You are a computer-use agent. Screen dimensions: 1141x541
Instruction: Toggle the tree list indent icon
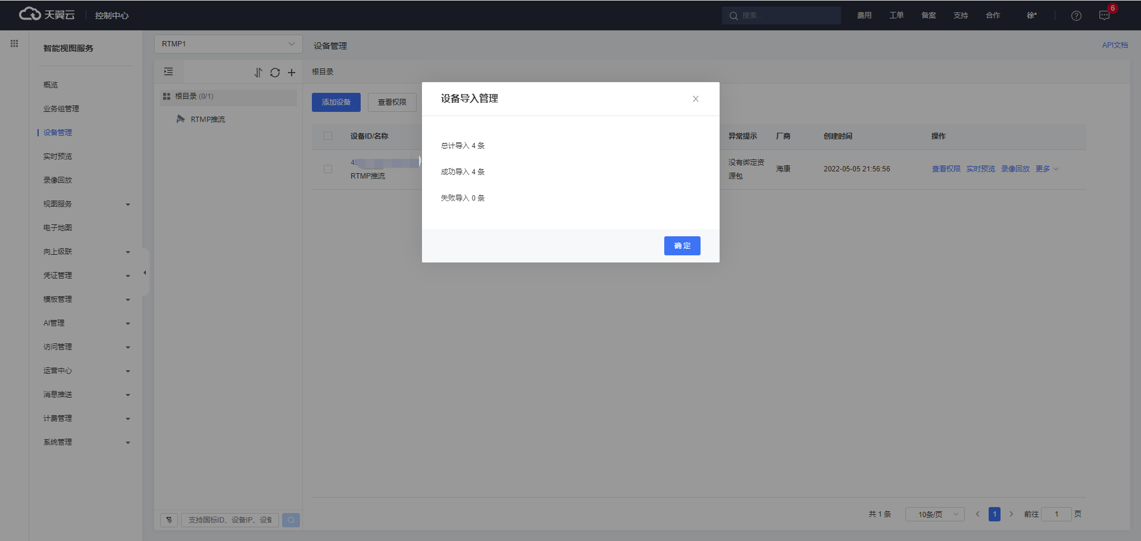(x=168, y=72)
